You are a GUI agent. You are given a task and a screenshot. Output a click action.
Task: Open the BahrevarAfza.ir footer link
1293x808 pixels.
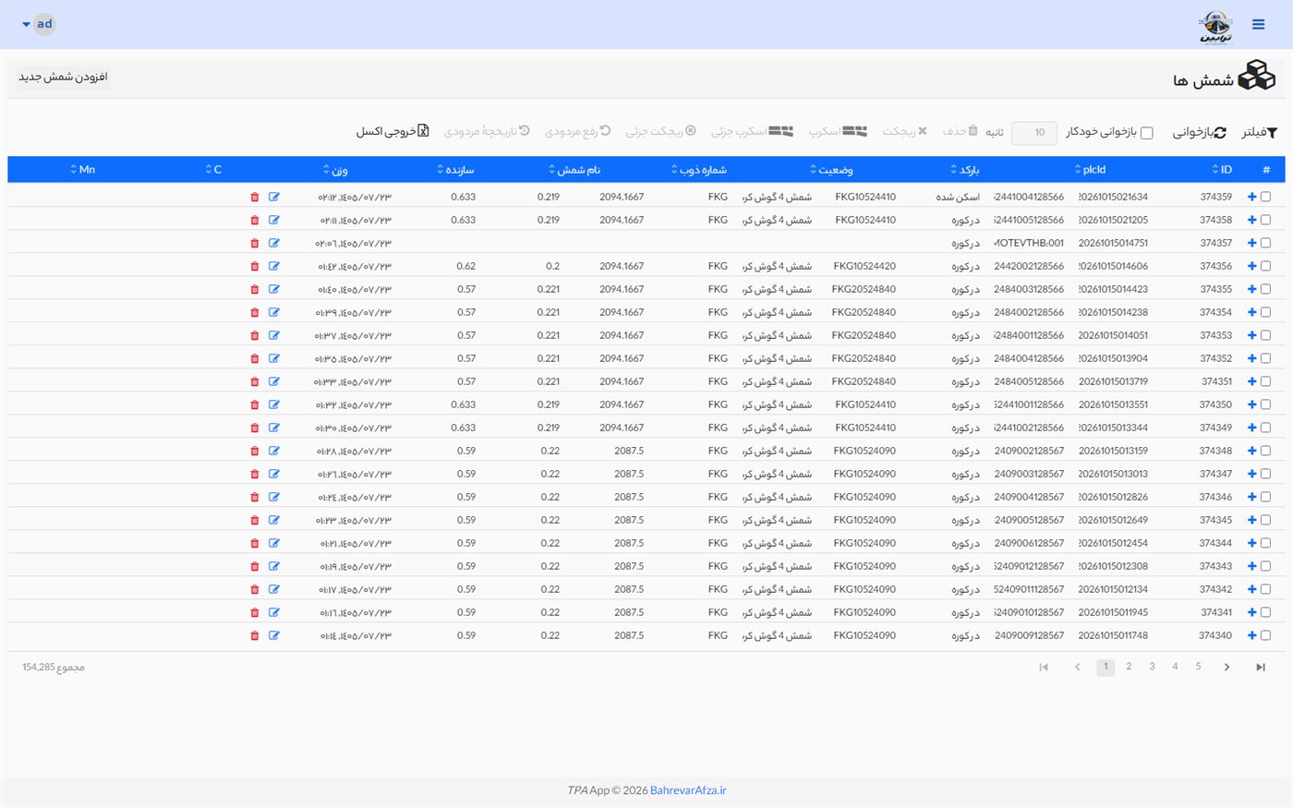[x=688, y=790]
